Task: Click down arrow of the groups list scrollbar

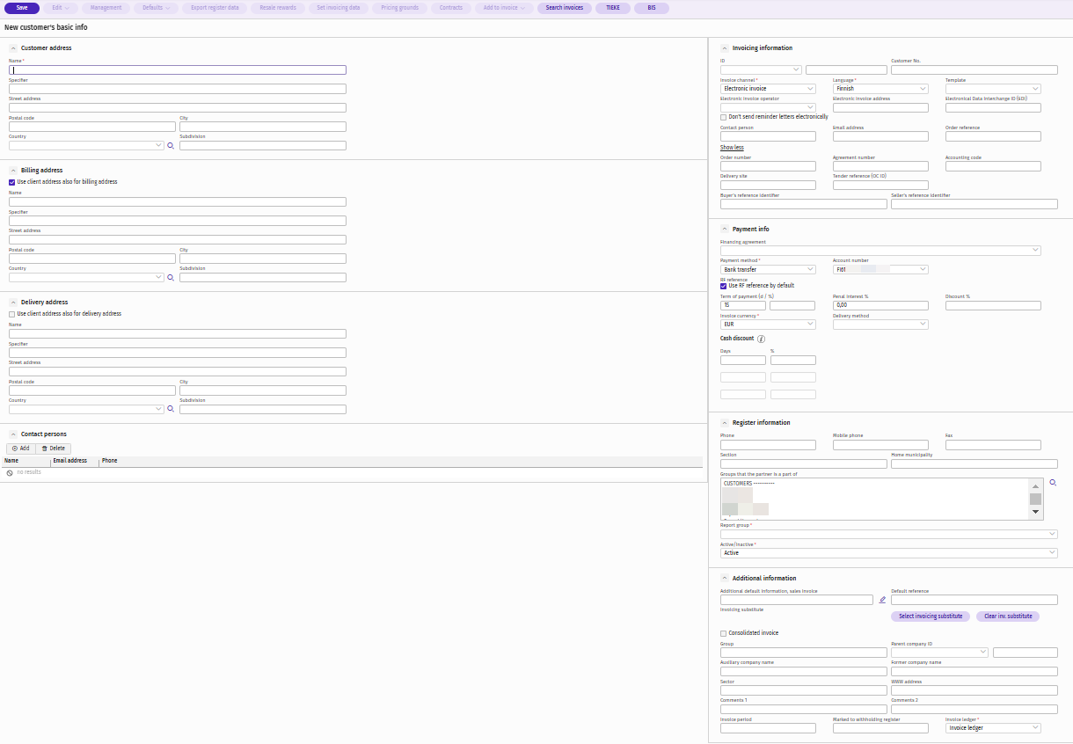Action: [x=1035, y=512]
